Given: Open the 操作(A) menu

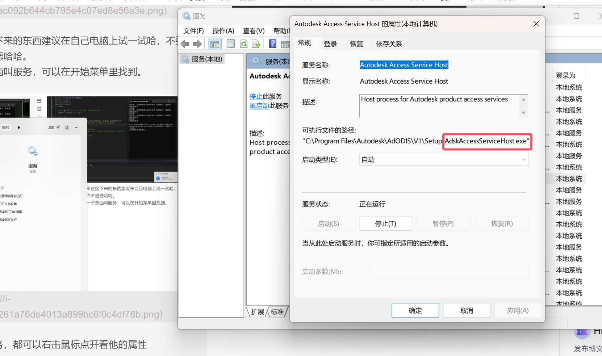Looking at the screenshot, I should (223, 31).
